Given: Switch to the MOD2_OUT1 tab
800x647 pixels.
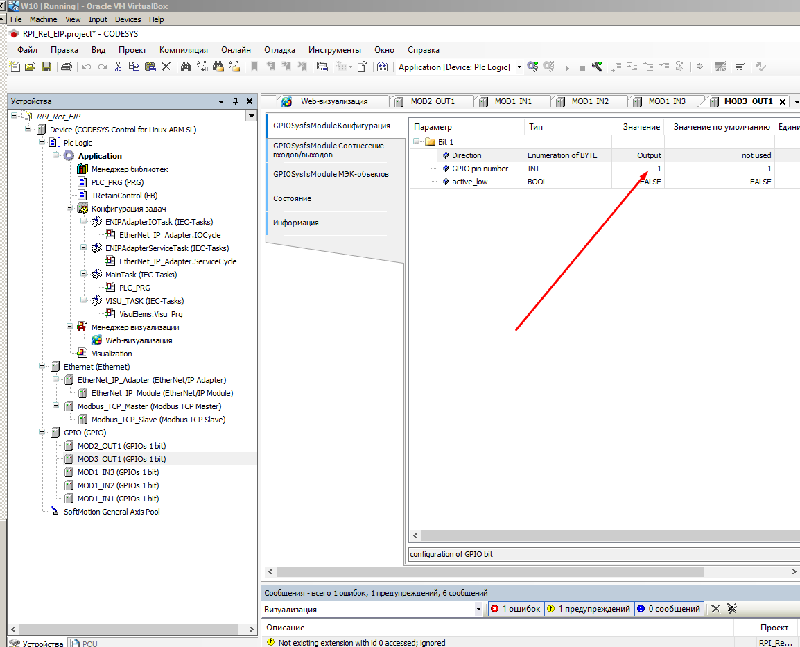Looking at the screenshot, I should pos(433,101).
